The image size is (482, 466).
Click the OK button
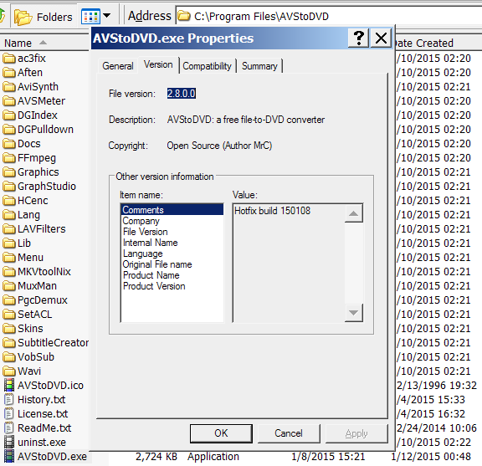click(221, 433)
